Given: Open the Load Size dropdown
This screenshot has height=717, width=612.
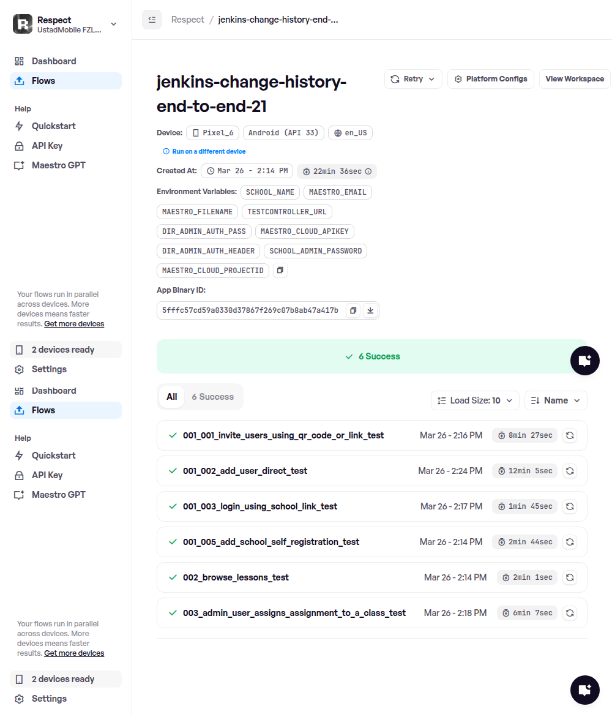Looking at the screenshot, I should click(x=475, y=400).
